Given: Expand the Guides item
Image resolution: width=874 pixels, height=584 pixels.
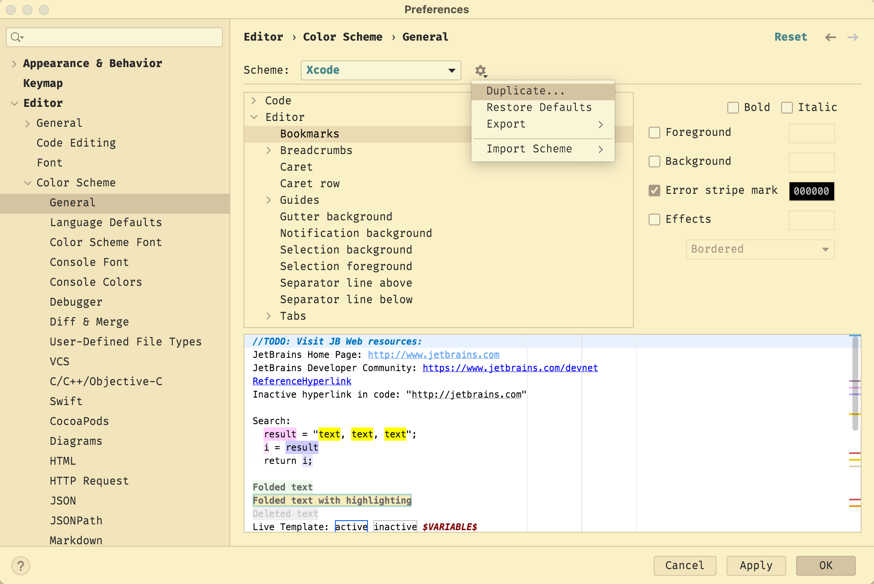Looking at the screenshot, I should tap(269, 200).
